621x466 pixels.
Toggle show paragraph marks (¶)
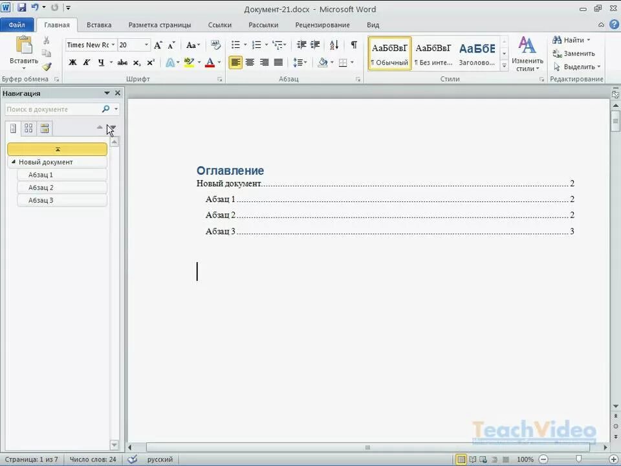354,45
